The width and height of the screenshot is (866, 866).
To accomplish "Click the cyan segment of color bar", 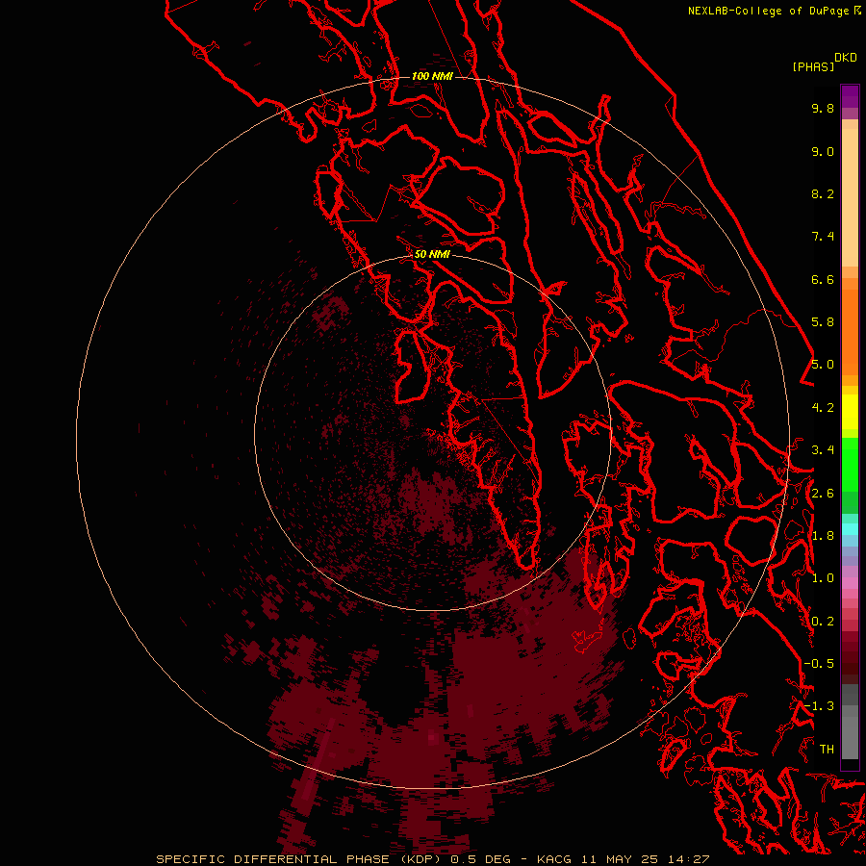I will [x=850, y=528].
